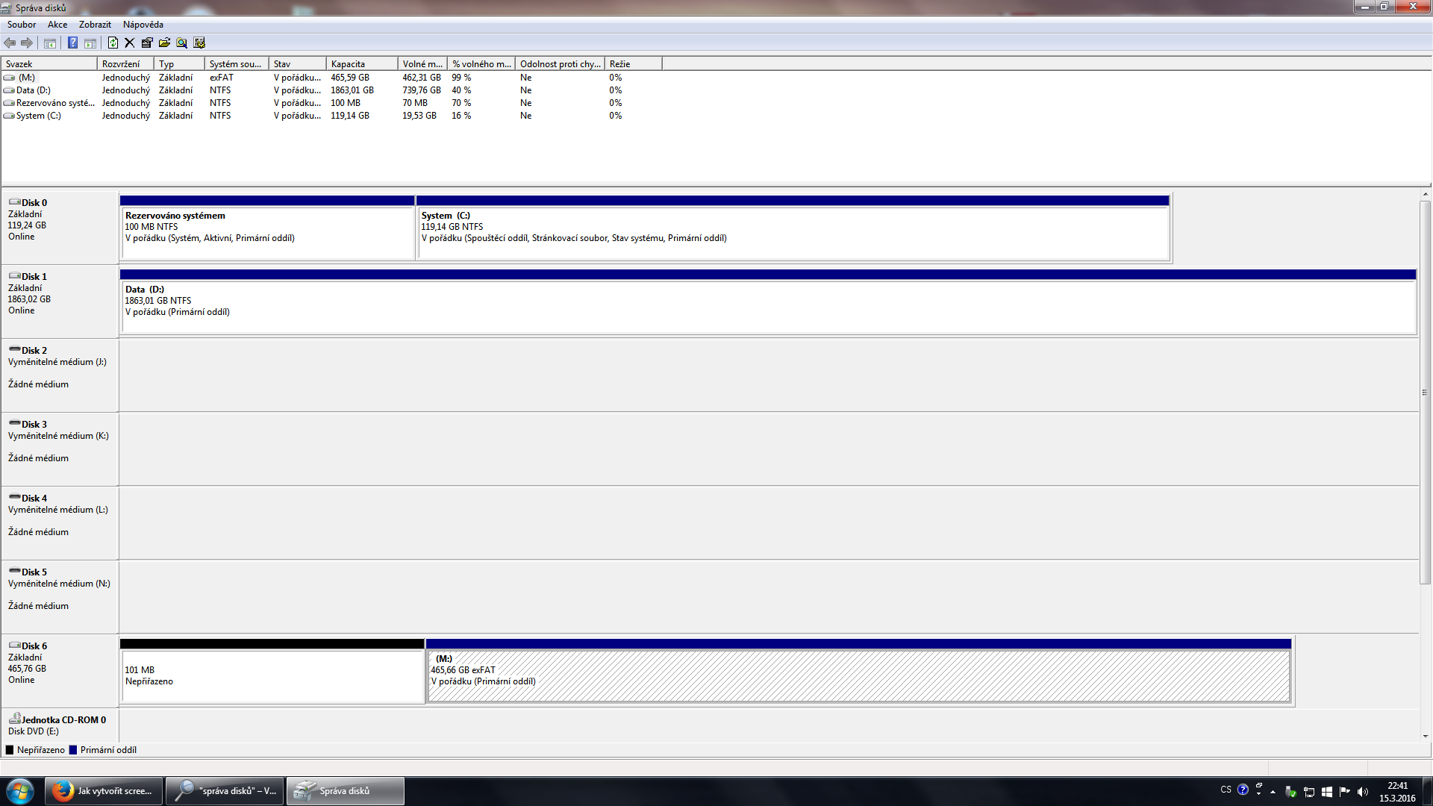Image resolution: width=1433 pixels, height=806 pixels.
Task: Sort list by Svazek column header
Action: pyautogui.click(x=49, y=64)
